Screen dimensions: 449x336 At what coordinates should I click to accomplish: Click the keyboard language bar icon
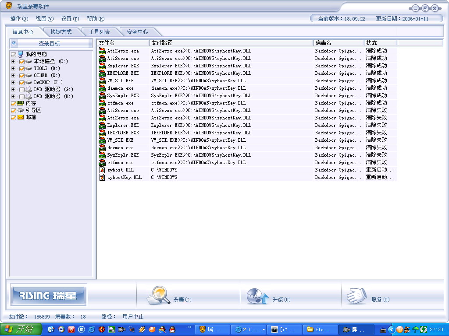point(383,330)
